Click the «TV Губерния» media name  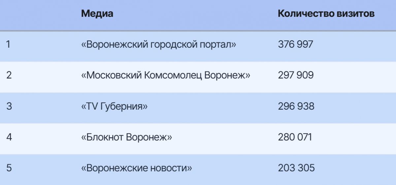pos(114,106)
